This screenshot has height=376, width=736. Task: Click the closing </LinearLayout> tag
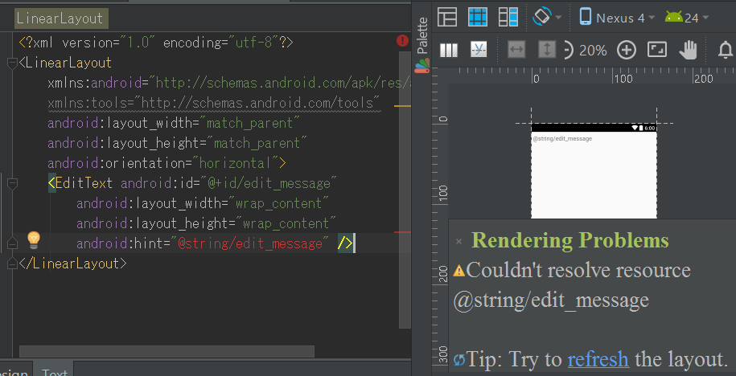click(72, 264)
